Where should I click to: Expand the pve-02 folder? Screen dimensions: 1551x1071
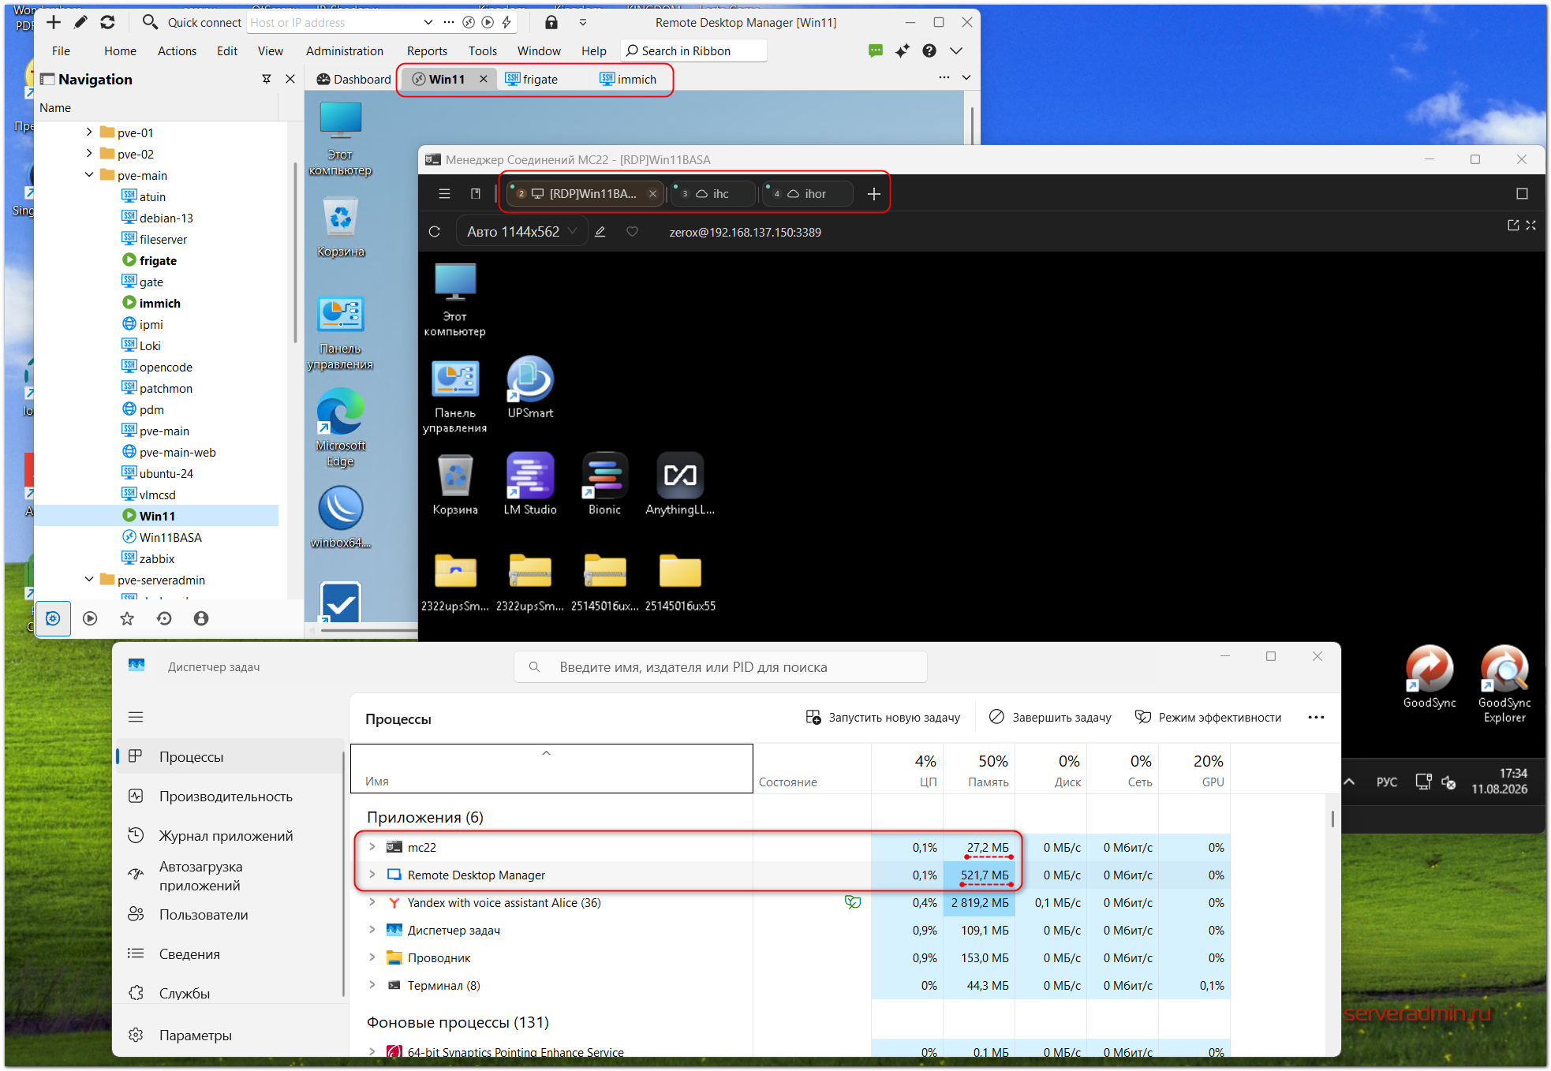89,153
